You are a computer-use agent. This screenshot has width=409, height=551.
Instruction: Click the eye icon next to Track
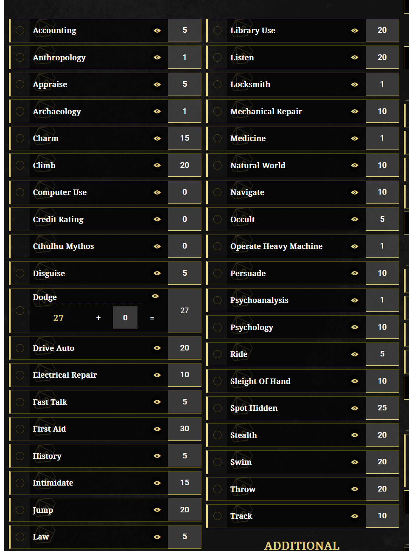[355, 516]
